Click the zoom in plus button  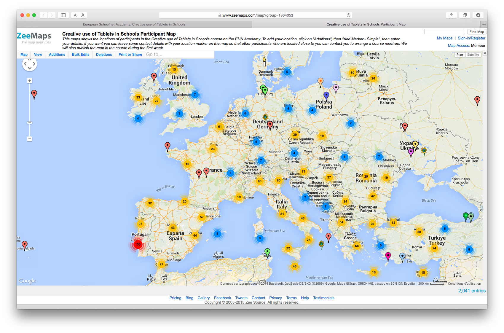[30, 81]
